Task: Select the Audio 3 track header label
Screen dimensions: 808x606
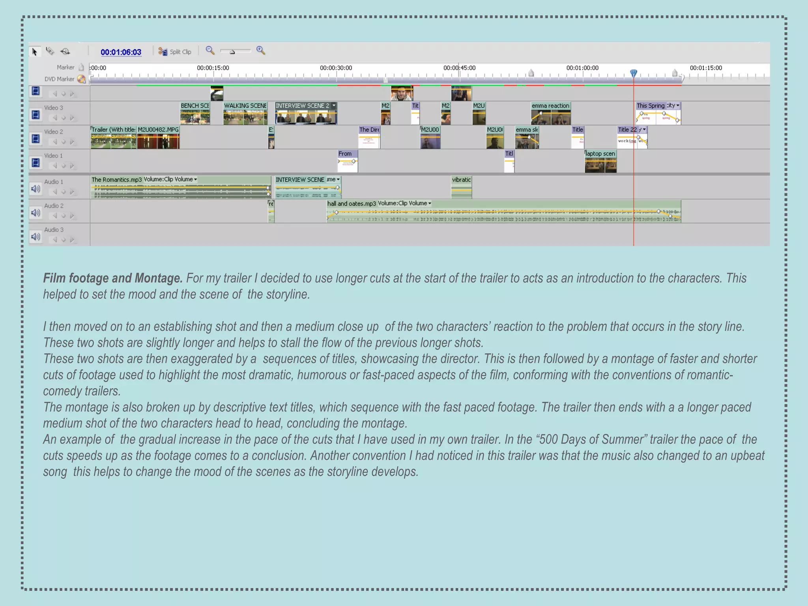Action: tap(54, 230)
